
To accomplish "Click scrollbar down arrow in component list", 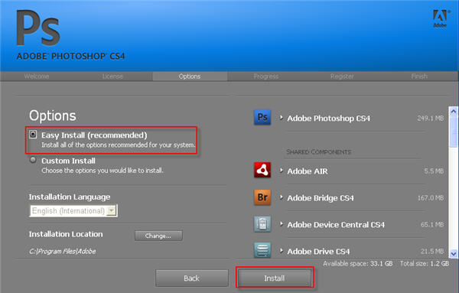I will coord(454,254).
